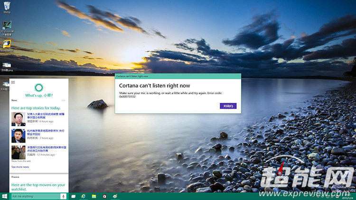The width and height of the screenshot is (356, 200).
Task: Open the Cortana hamburger menu
Action: tap(13, 82)
